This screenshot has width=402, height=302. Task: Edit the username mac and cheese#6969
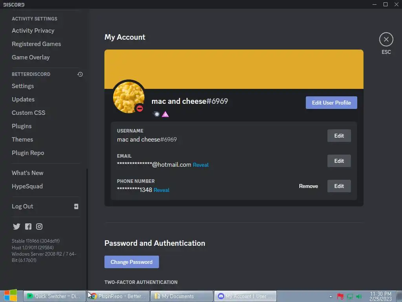(339, 136)
